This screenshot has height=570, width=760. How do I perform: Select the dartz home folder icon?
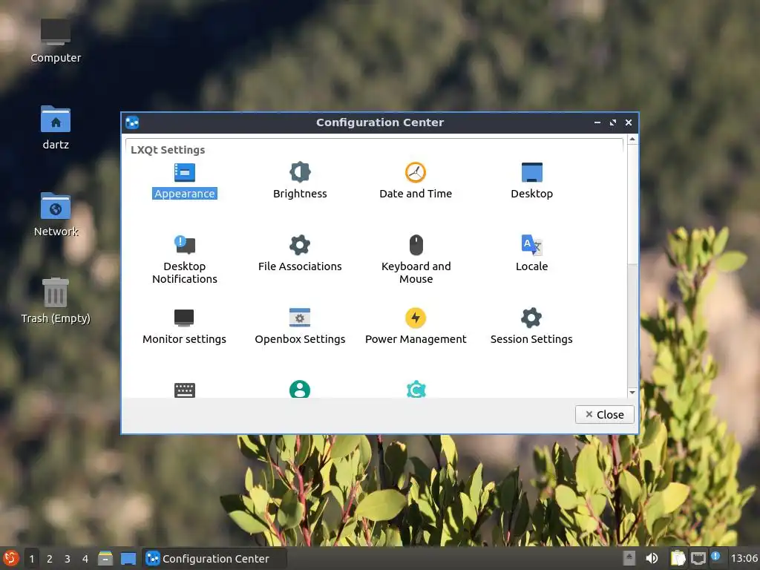coord(55,119)
